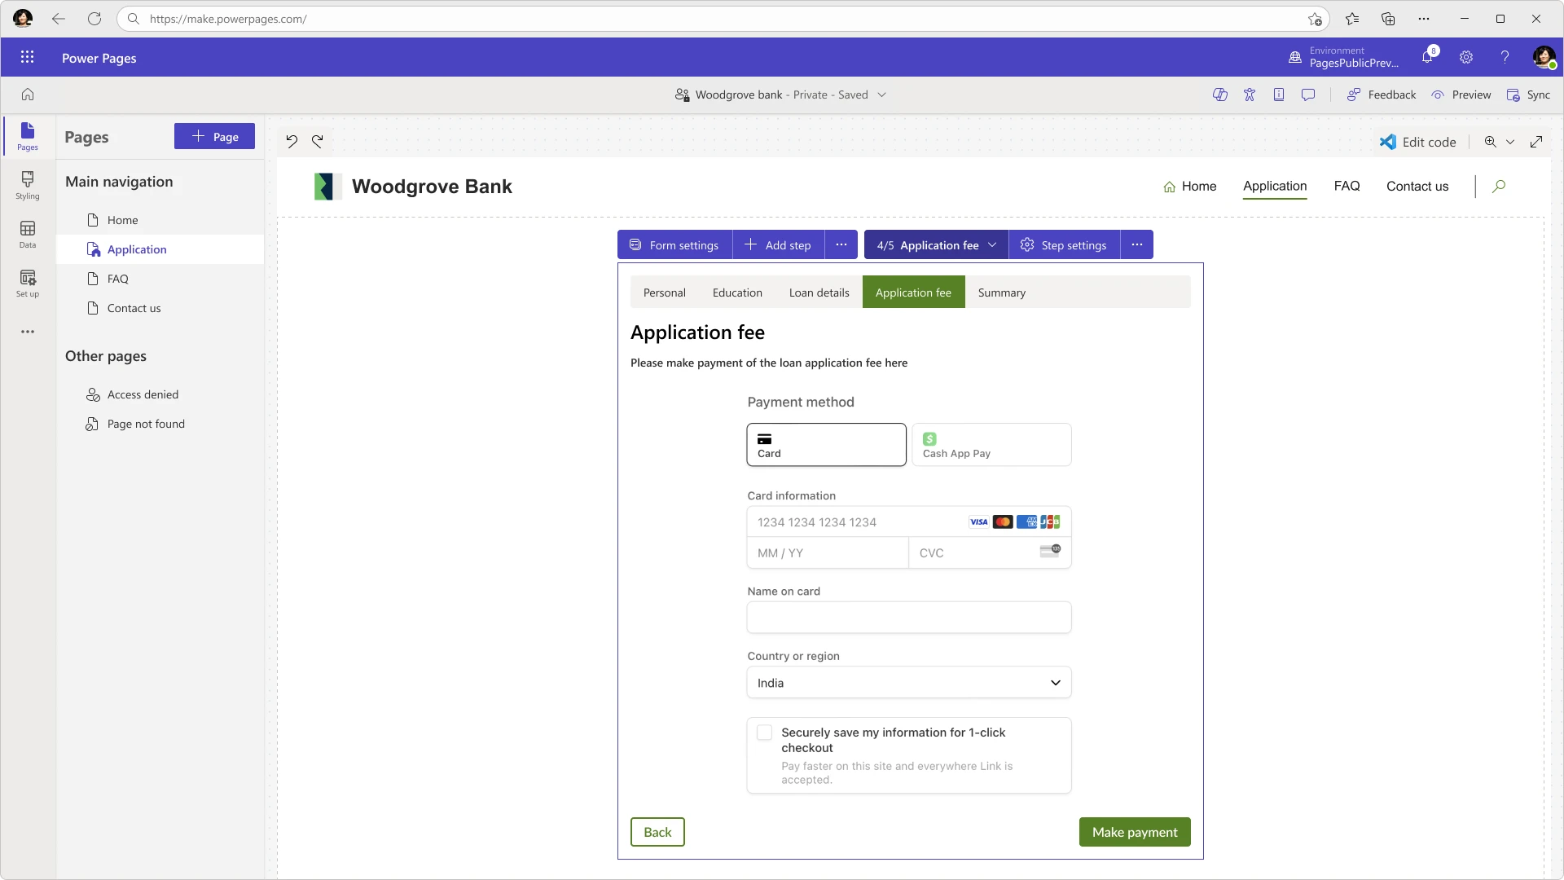Switch to the Education tab
The width and height of the screenshot is (1564, 880).
[x=736, y=292]
